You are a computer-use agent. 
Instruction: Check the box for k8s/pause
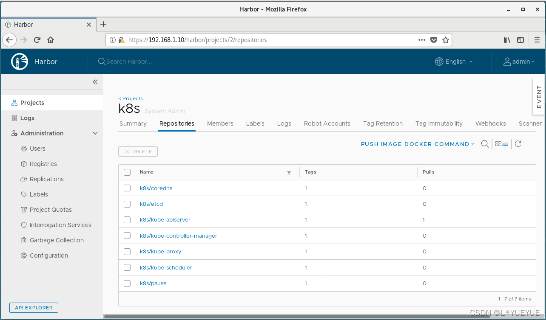(x=127, y=284)
